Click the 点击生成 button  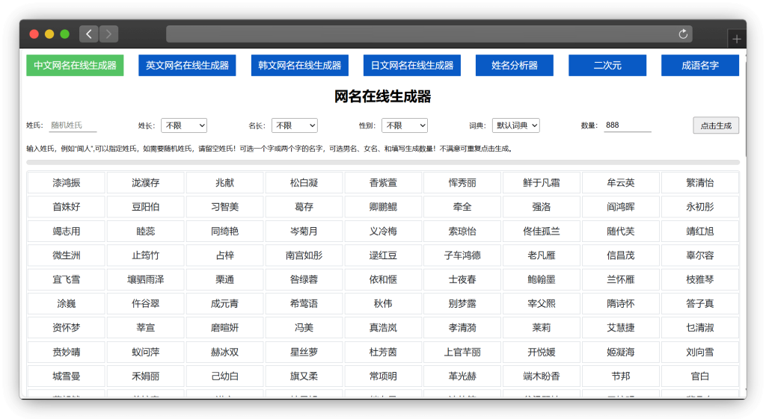tap(716, 125)
